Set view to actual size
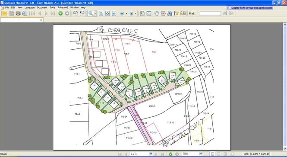The height and width of the screenshot is (157, 287). [101, 13]
